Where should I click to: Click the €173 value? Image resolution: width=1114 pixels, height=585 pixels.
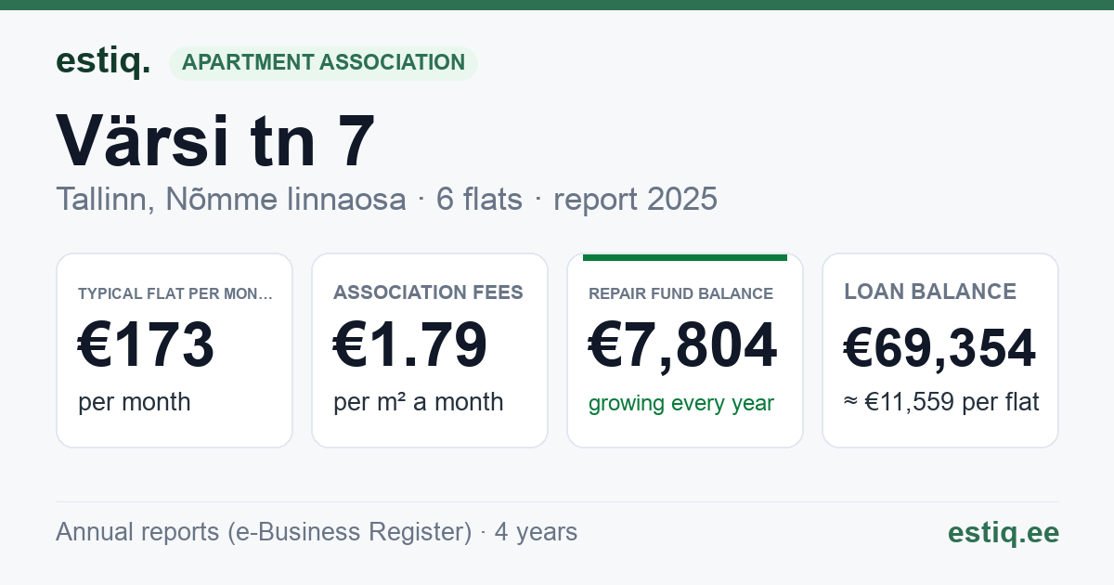coord(146,344)
